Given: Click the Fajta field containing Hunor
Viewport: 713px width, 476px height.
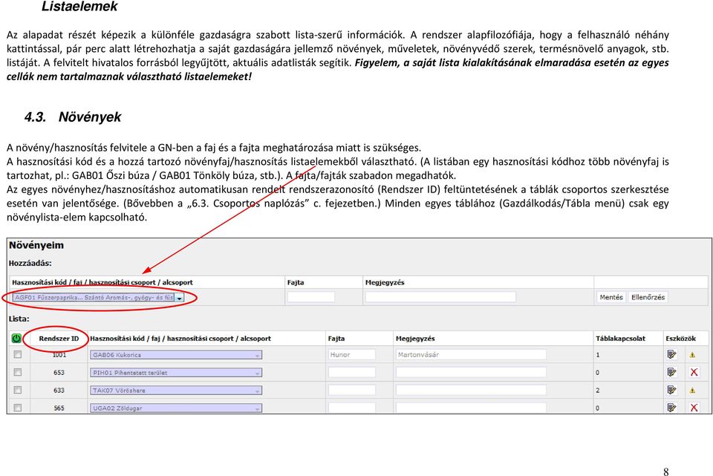Looking at the screenshot, I should [x=351, y=355].
